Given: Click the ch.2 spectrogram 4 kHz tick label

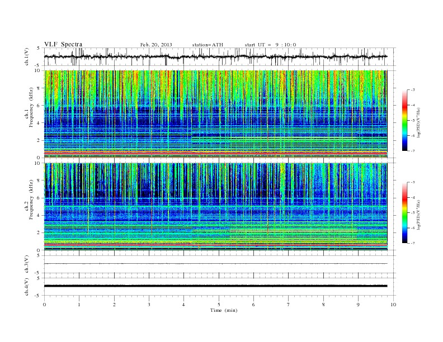Looking at the screenshot, I should [x=39, y=215].
